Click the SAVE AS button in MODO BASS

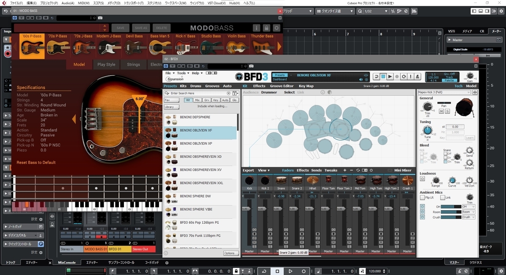point(141,28)
